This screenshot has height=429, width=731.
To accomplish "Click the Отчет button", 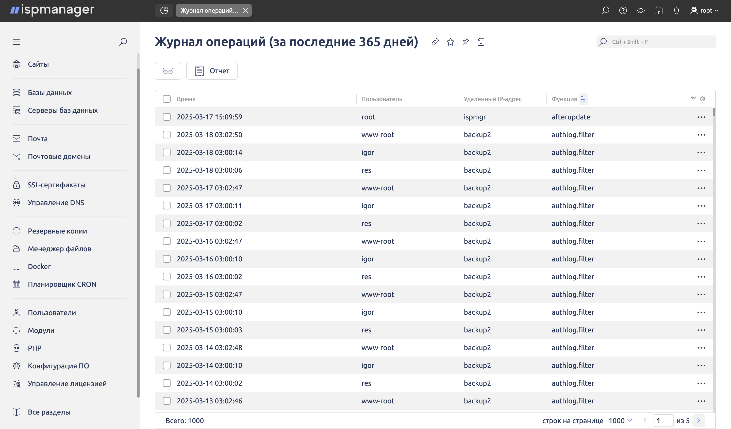I will pyautogui.click(x=212, y=71).
